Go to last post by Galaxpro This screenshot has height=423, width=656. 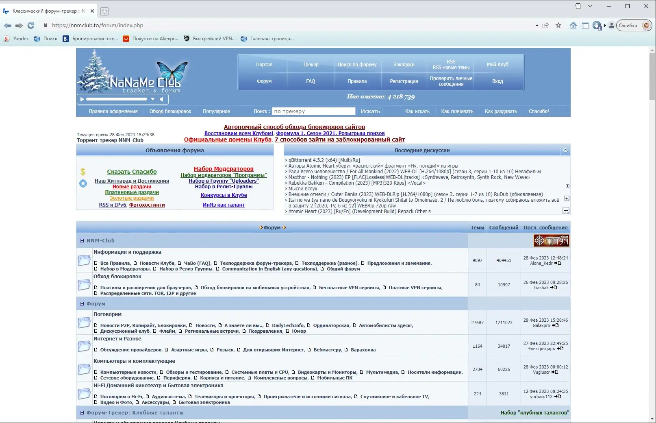click(555, 325)
